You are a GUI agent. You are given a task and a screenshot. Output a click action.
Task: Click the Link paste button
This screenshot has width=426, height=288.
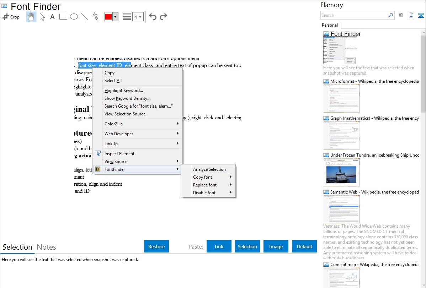point(219,246)
